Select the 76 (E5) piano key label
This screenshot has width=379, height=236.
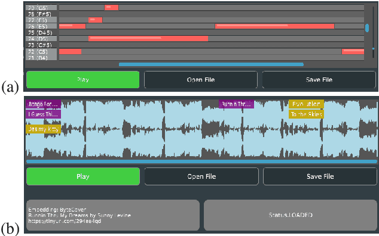coord(41,26)
